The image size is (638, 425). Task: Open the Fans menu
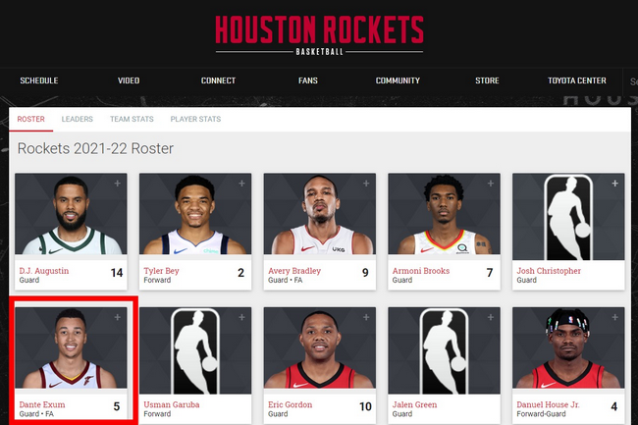(308, 80)
